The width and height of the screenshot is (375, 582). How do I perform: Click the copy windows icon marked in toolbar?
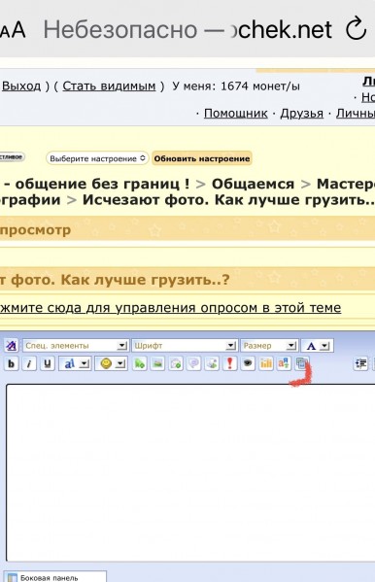[x=302, y=363]
